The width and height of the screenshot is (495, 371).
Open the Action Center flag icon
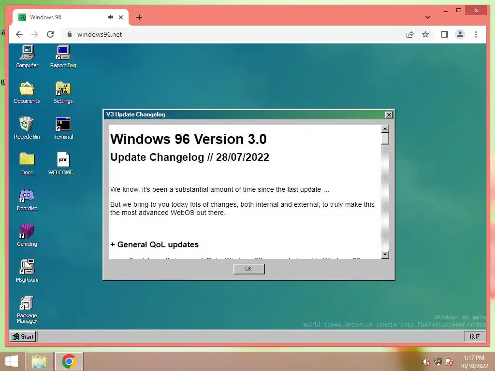tap(449, 361)
